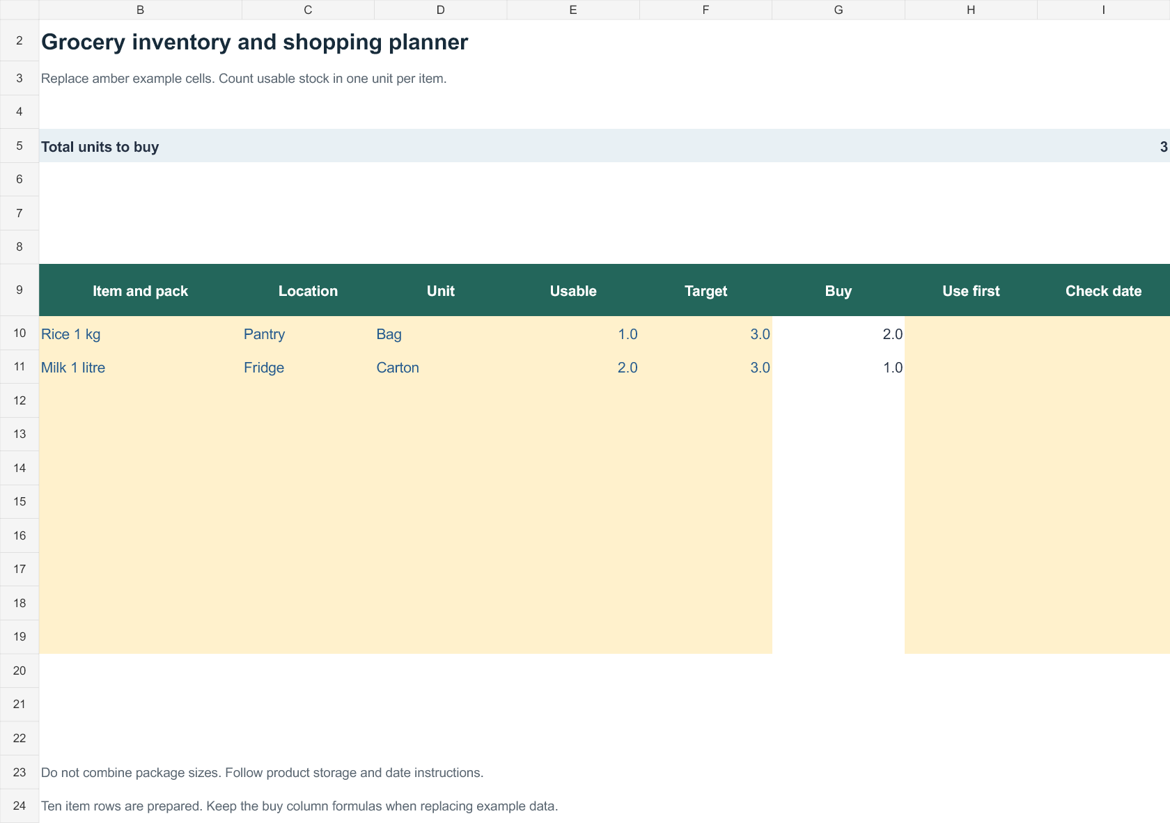Click the 'Unit' table header
The height and width of the screenshot is (823, 1170).
pyautogui.click(x=441, y=290)
